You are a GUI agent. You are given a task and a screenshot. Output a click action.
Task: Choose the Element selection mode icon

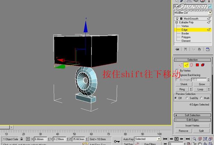(x=203, y=65)
